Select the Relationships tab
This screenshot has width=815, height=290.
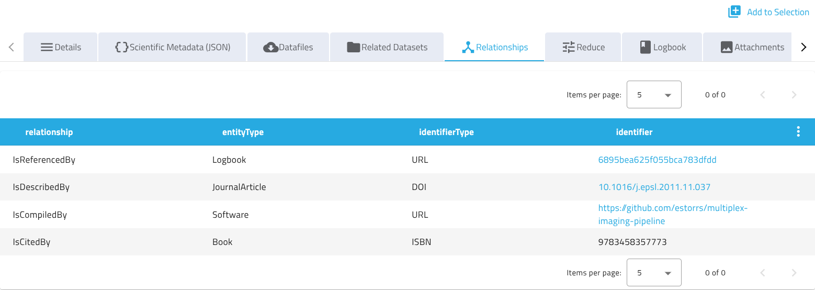tap(494, 47)
